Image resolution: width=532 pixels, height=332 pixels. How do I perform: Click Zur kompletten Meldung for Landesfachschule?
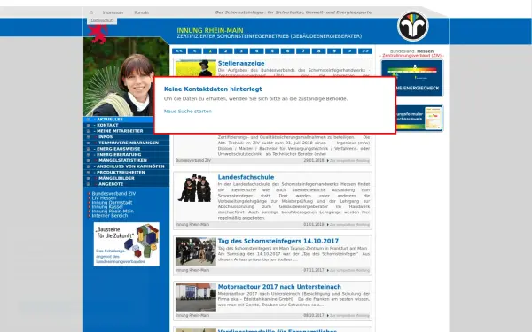pos(348,225)
